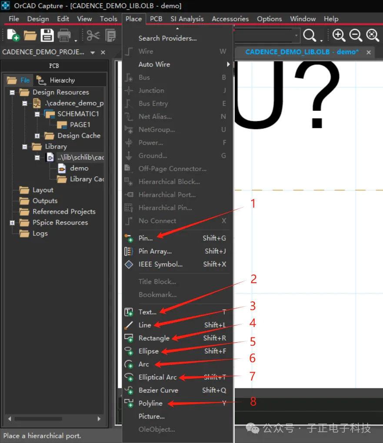
Task: Click the Place menu scroll-up arrow
Action: click(177, 29)
